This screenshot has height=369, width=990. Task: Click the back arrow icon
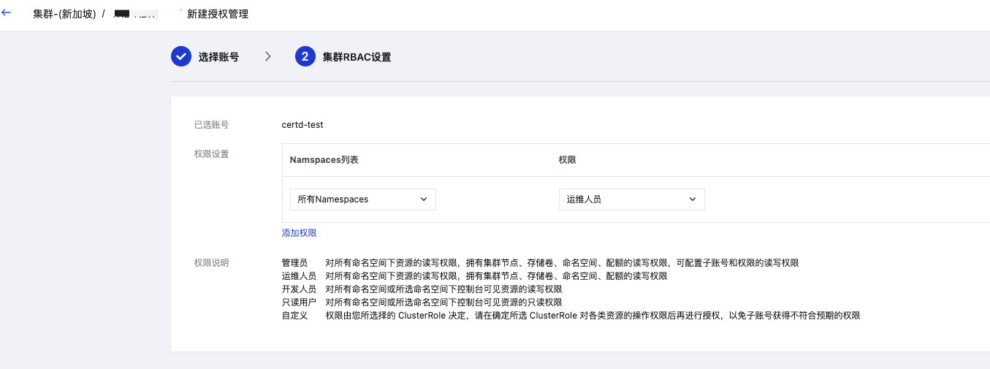click(7, 13)
